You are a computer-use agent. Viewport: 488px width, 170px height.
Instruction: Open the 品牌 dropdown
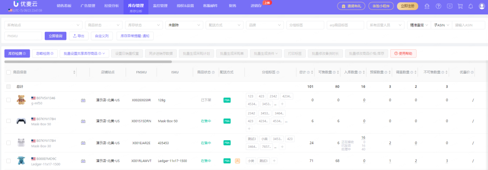coord(264,25)
